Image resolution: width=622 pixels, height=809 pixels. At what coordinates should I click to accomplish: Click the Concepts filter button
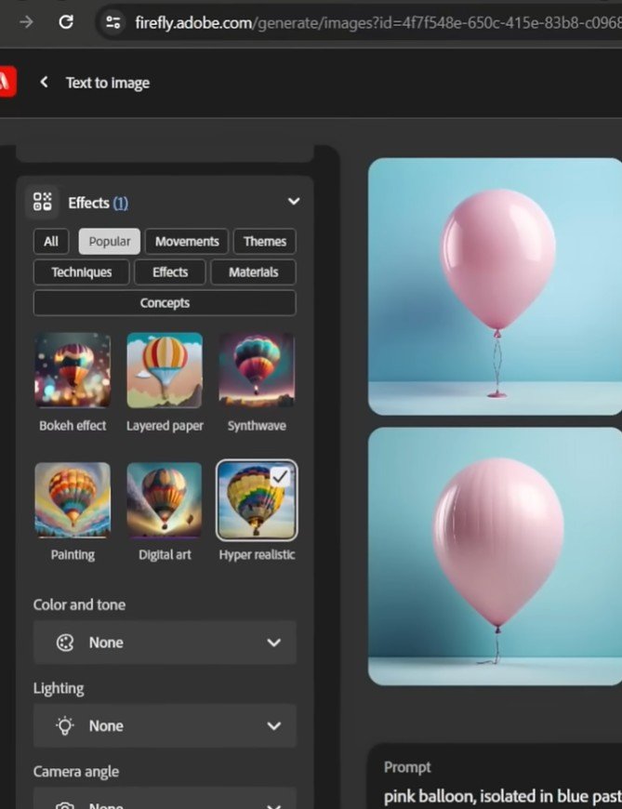(x=165, y=303)
